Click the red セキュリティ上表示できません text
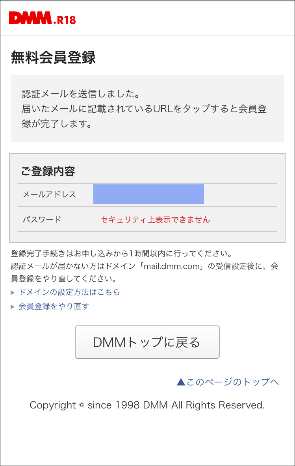Screen dimensions: 295x466 155,219
